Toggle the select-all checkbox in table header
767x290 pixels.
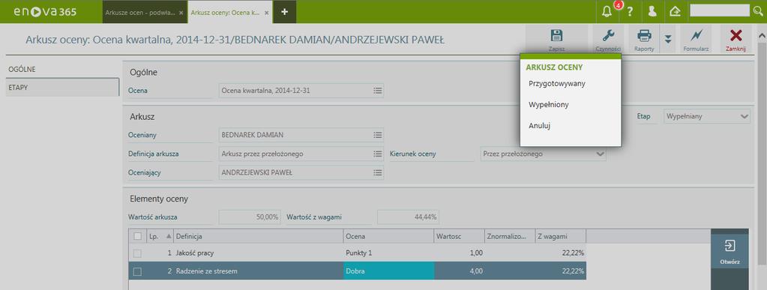pyautogui.click(x=137, y=236)
